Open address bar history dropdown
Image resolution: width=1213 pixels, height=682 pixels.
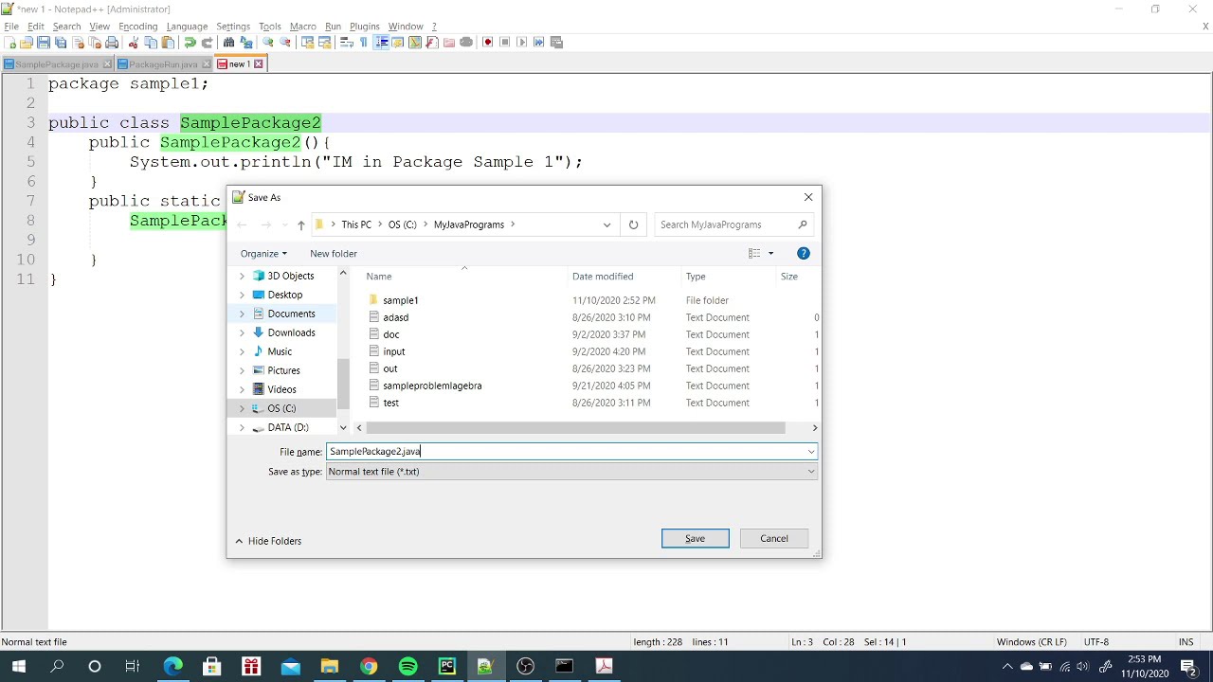click(x=606, y=224)
